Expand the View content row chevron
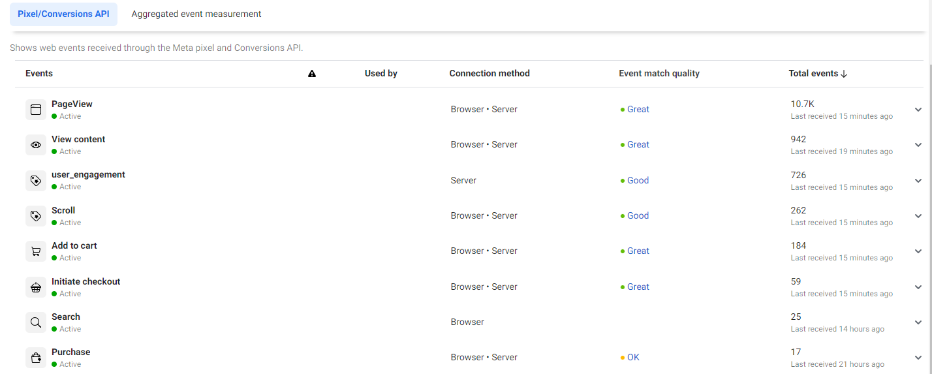This screenshot has height=374, width=932. (918, 145)
